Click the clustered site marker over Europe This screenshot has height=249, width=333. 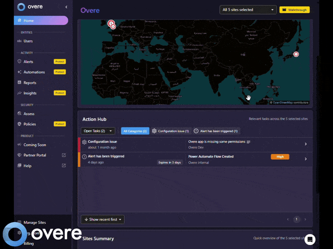coord(111,23)
